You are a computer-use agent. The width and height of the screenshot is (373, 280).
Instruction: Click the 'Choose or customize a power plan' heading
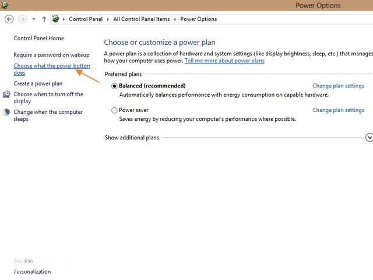coord(160,43)
